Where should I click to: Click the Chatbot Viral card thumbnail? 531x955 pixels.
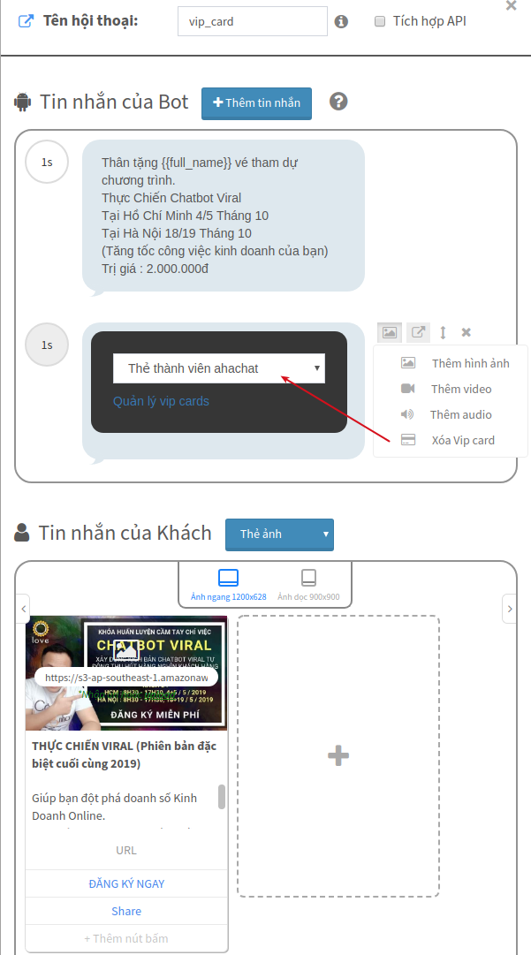coord(126,672)
